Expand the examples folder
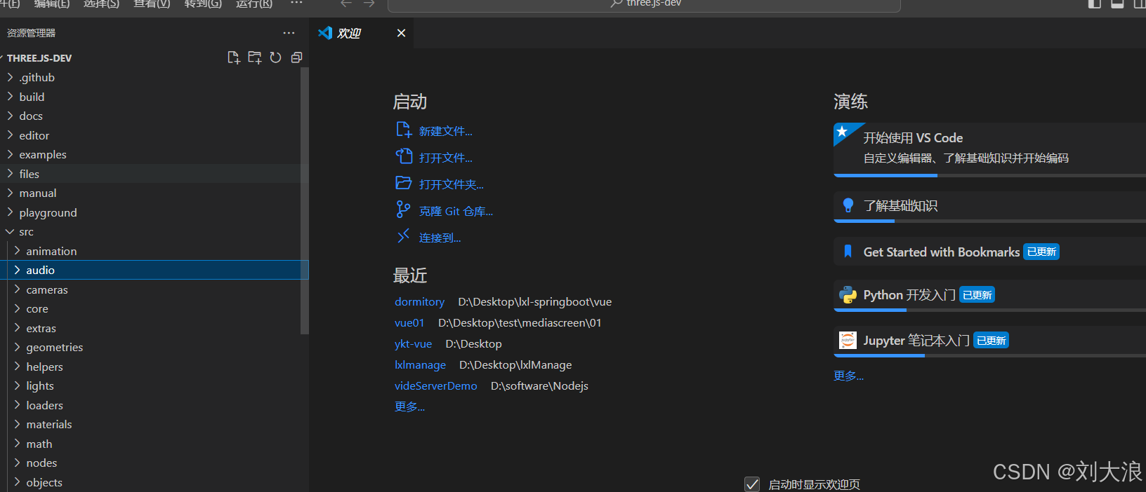Screen dimensions: 1146x492 [x=154, y=154]
